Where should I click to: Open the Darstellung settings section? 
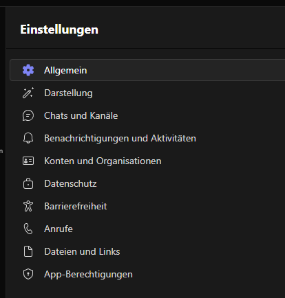click(x=147, y=93)
